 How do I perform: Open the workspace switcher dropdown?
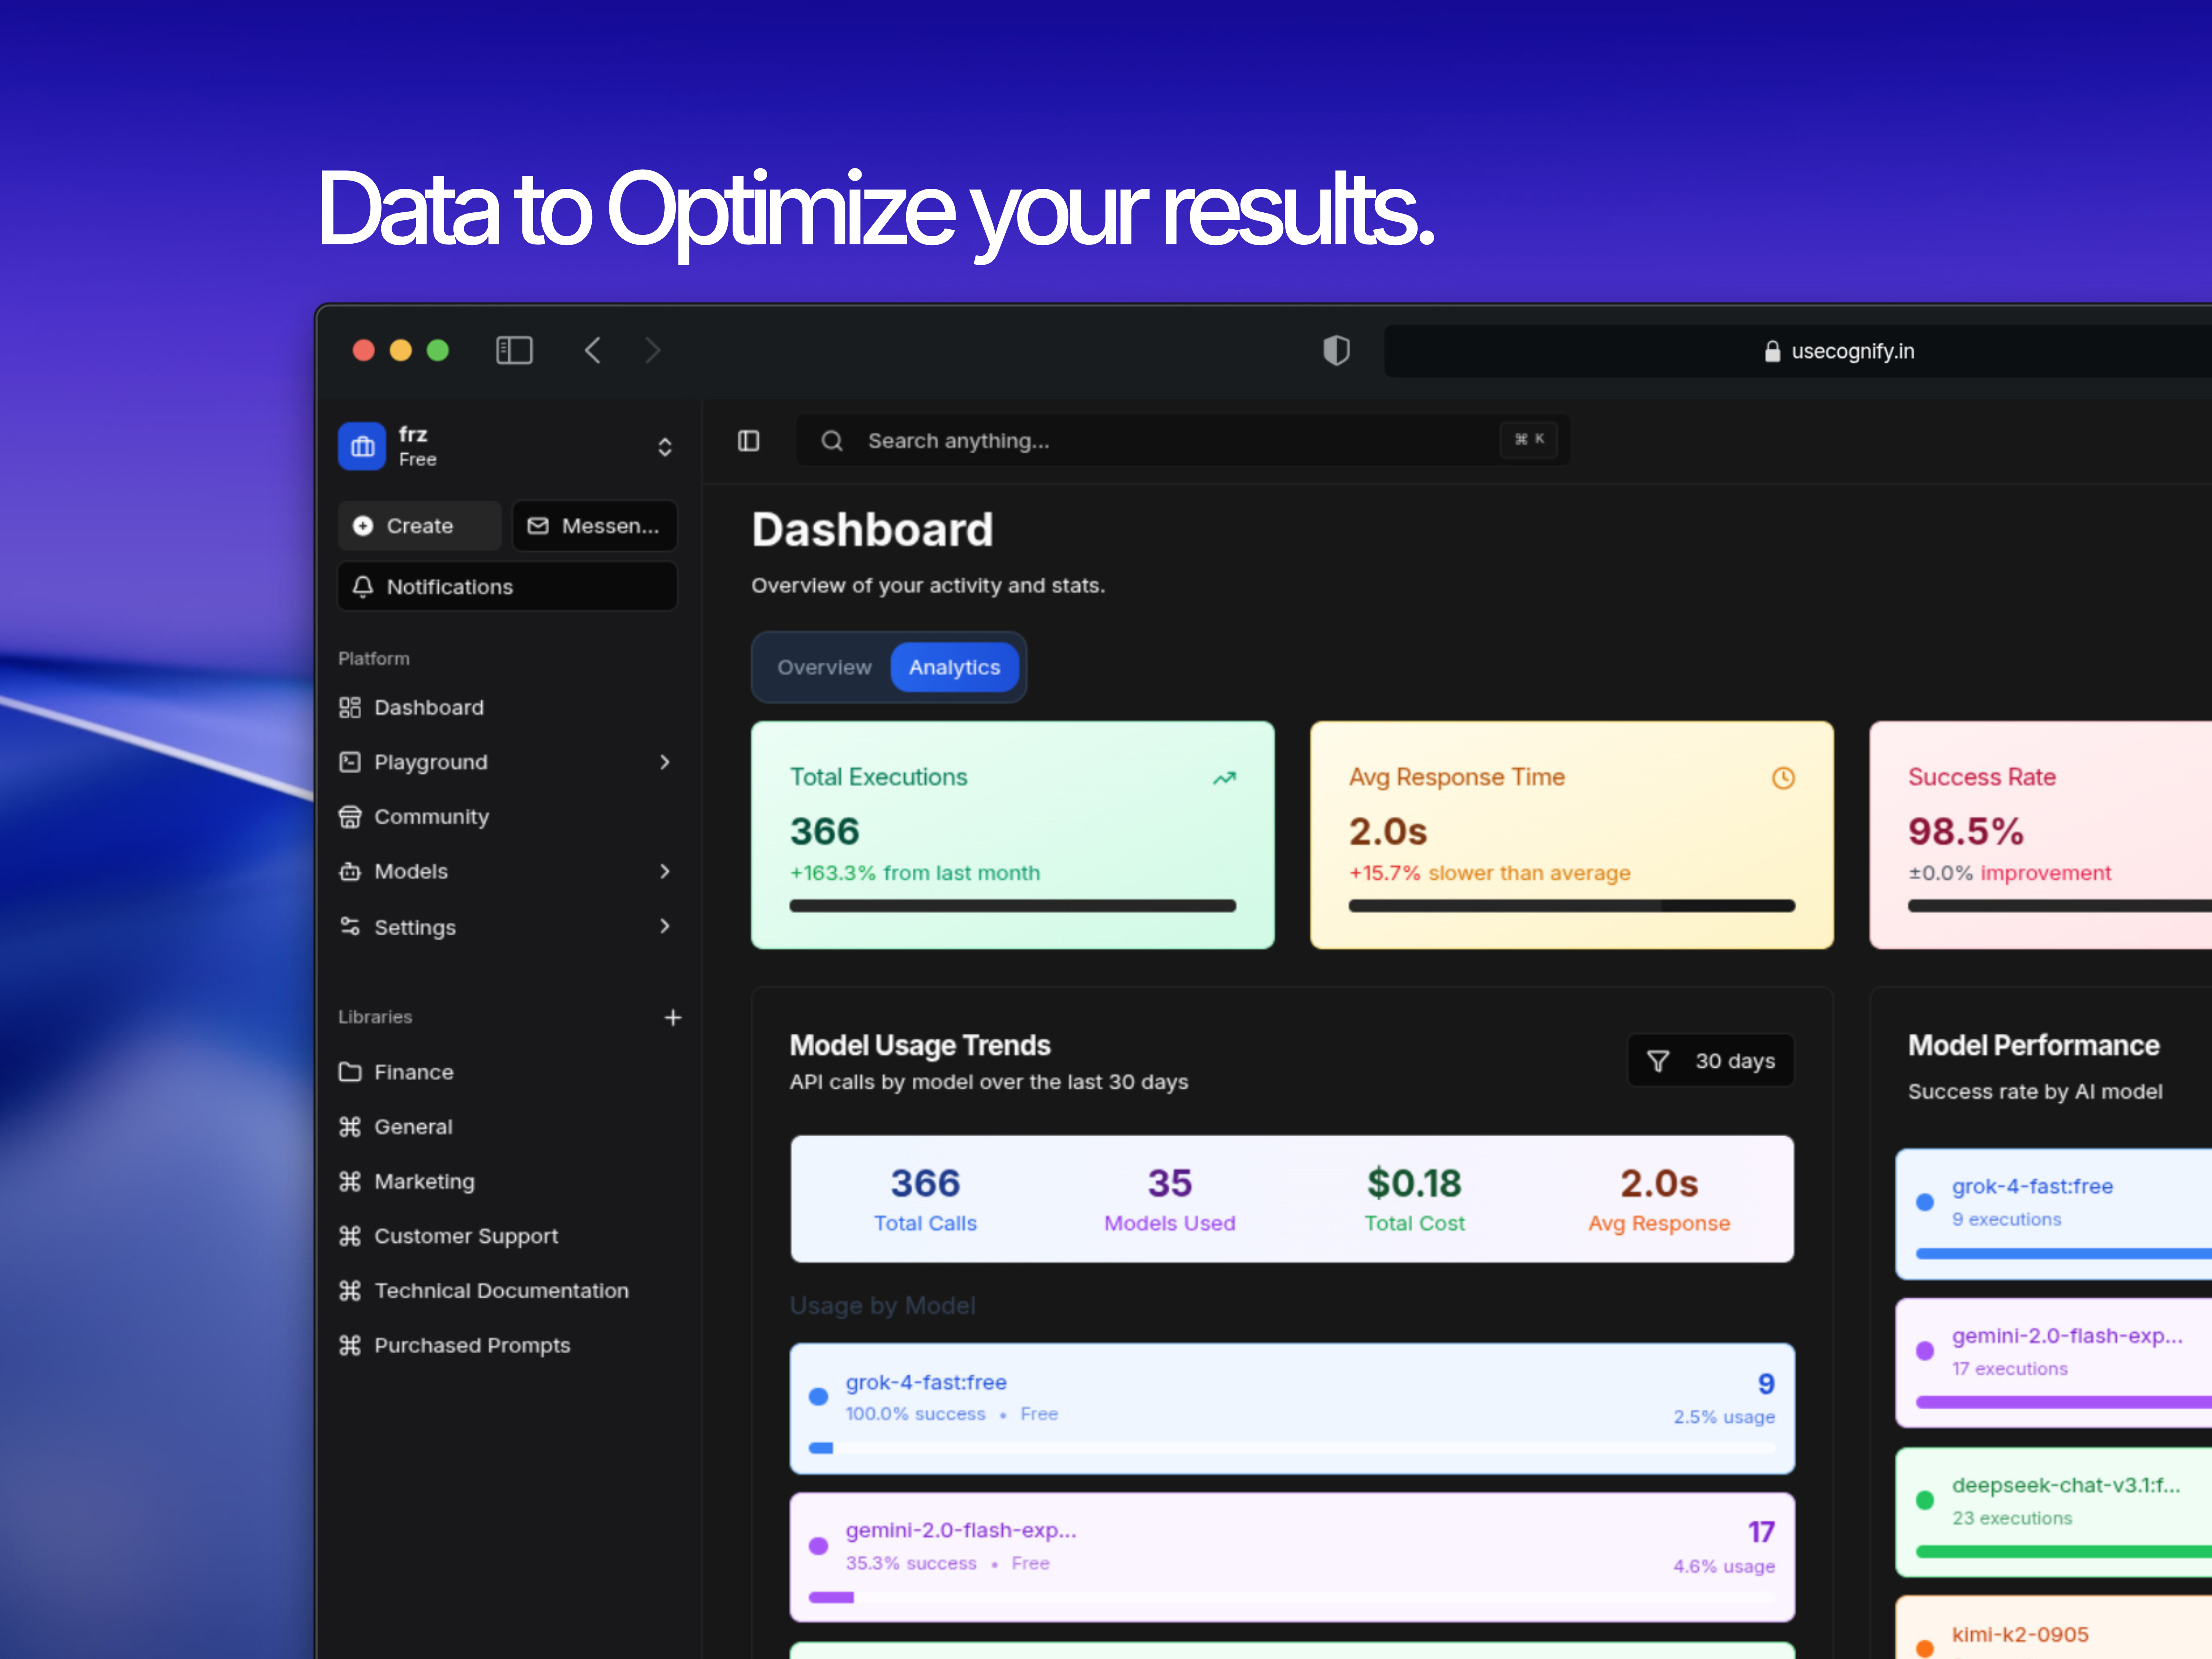[x=665, y=446]
